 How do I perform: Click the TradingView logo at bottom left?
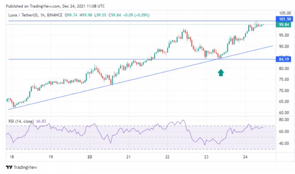tap(21, 167)
